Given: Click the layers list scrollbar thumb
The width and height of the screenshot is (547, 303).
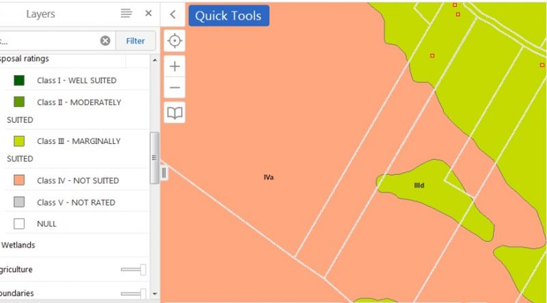Looking at the screenshot, I should 155,158.
